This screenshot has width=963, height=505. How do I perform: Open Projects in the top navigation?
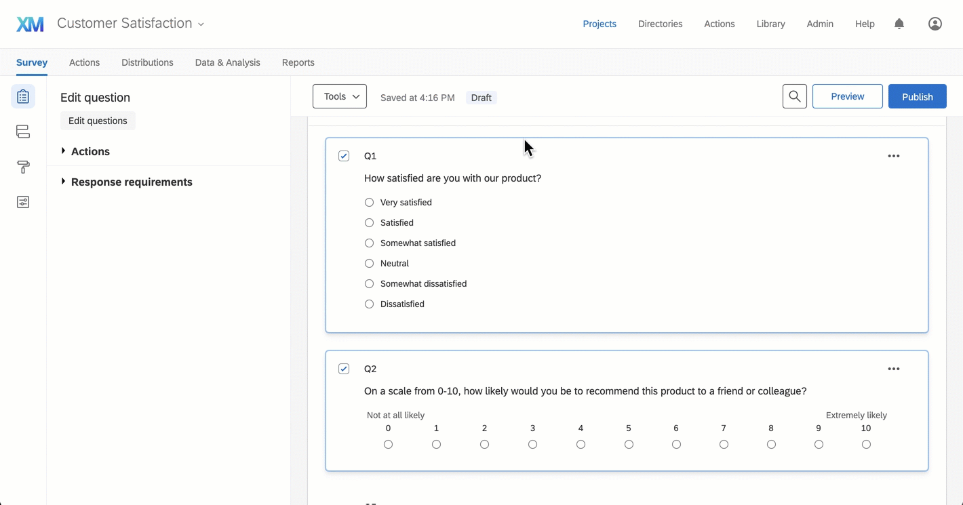point(600,24)
